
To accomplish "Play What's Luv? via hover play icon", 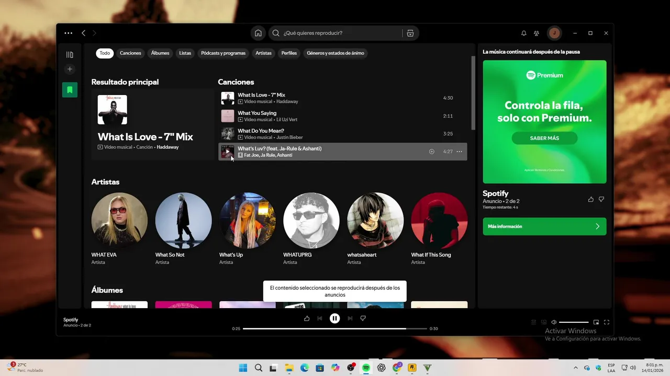I will [227, 151].
